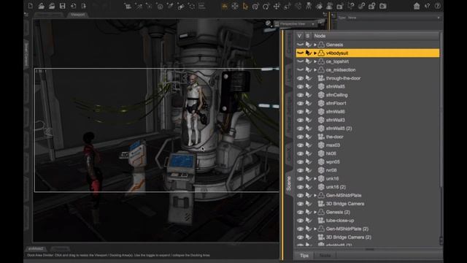Click the sfmCeiling object icon
This screenshot has width=467, height=263.
tap(321, 95)
